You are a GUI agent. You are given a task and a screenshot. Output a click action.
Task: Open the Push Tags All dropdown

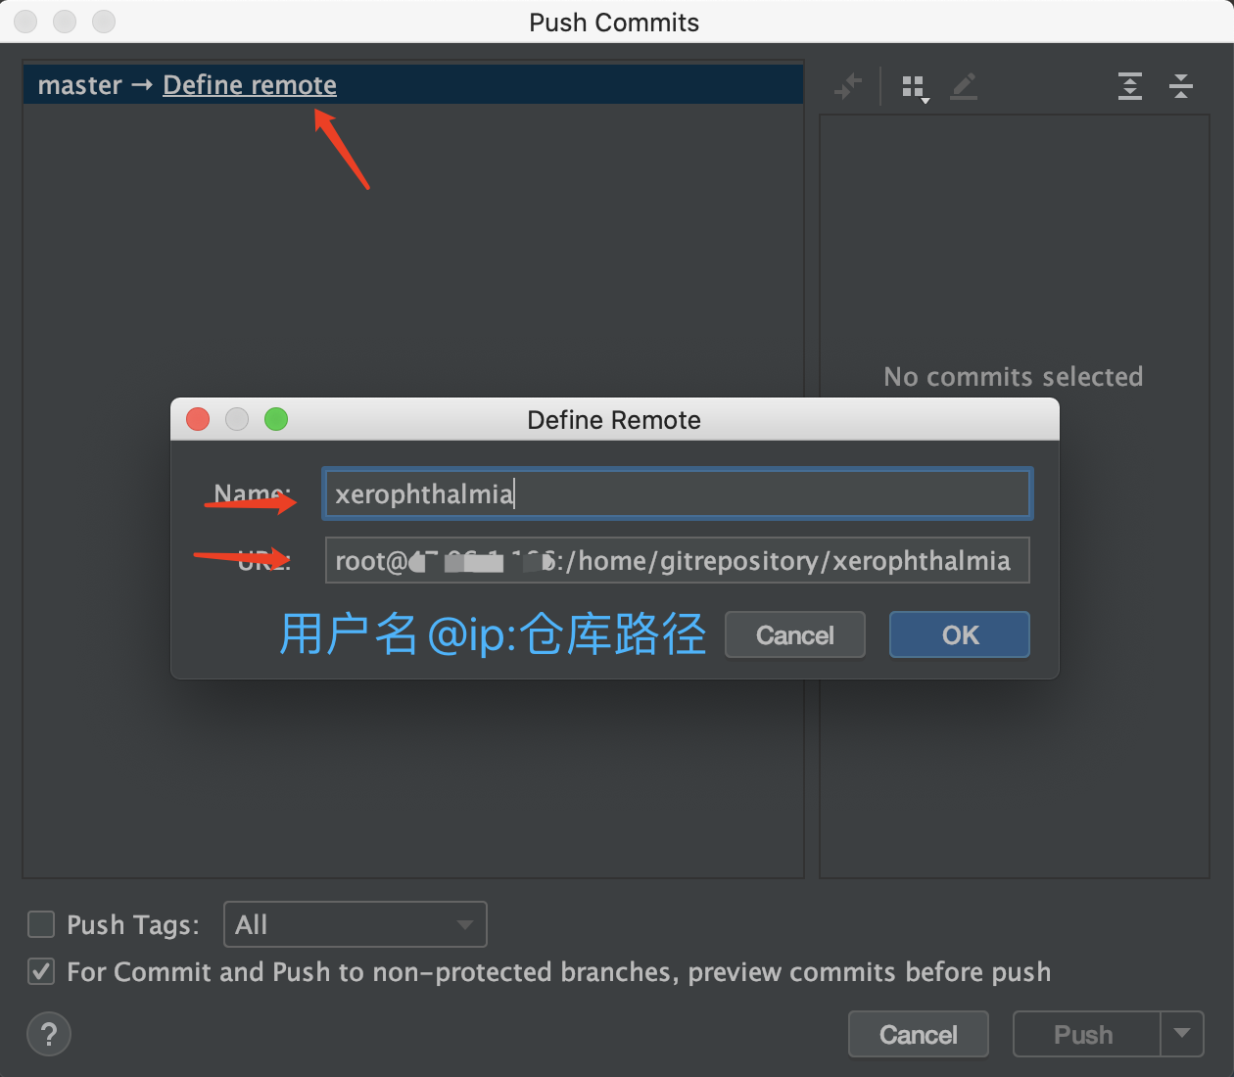point(356,924)
